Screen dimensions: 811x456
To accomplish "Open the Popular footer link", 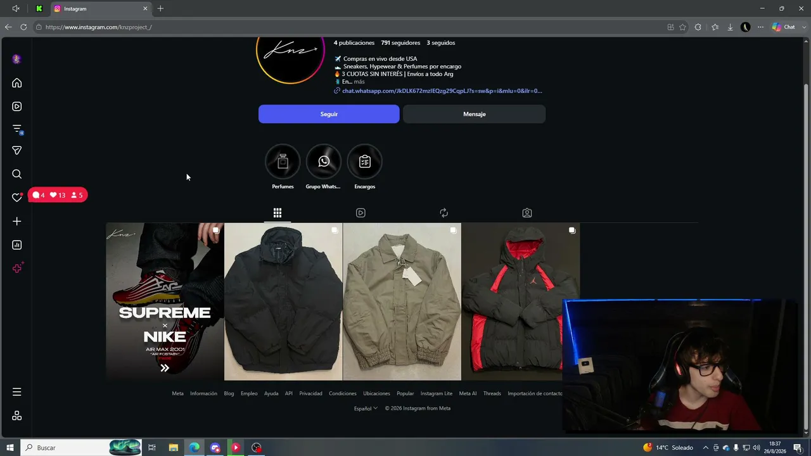I will coord(405,393).
